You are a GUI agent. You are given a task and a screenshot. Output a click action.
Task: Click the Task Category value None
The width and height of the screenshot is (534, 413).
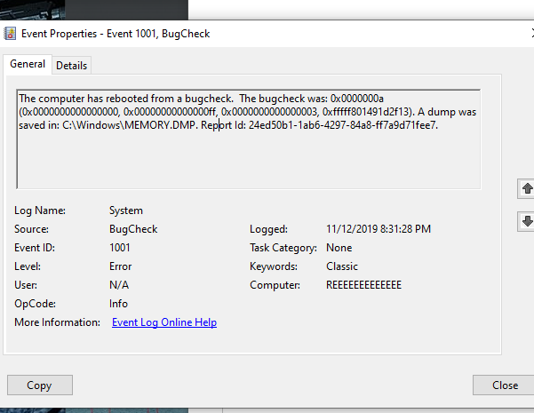tap(339, 248)
